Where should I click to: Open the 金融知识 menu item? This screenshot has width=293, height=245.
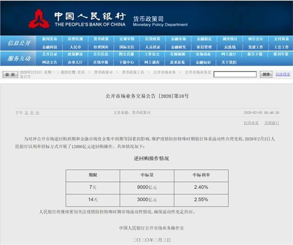(x=203, y=62)
